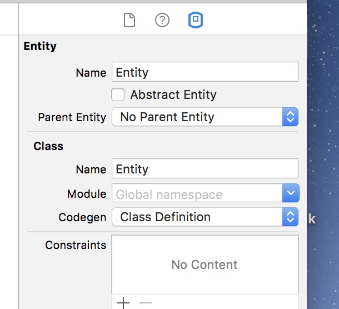
Task: Click the Constraints label
Action: (x=76, y=245)
